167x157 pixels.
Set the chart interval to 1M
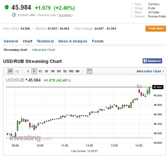coord(77,71)
